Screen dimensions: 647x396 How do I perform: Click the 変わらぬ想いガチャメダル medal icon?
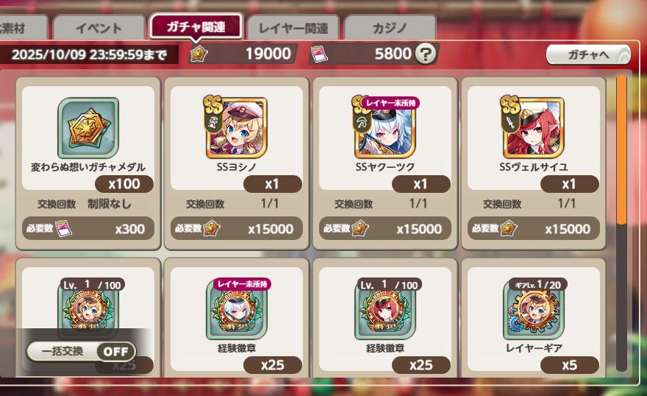pos(88,128)
